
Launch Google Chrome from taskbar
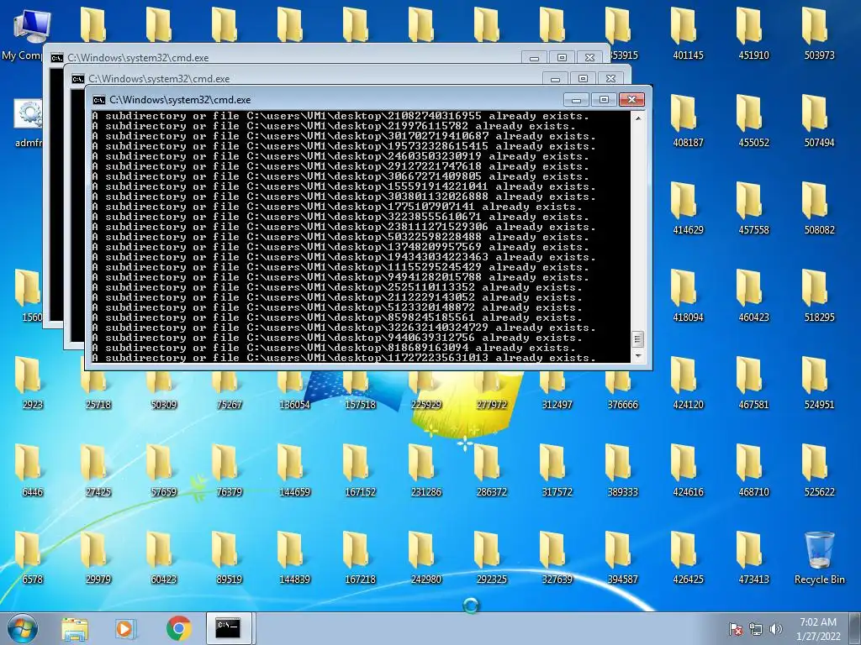[x=178, y=628]
